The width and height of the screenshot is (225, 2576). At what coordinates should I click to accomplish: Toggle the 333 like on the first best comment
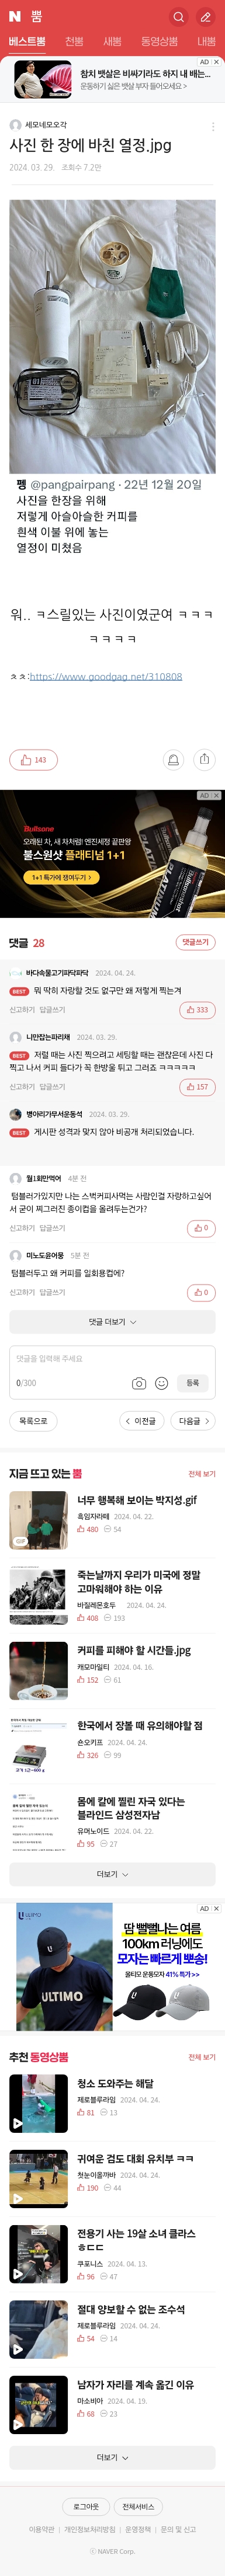click(x=197, y=1010)
